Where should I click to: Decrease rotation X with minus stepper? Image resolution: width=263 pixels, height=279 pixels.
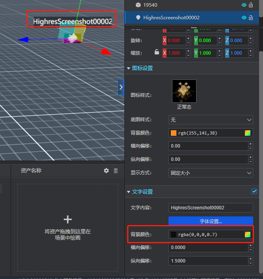pos(188,43)
